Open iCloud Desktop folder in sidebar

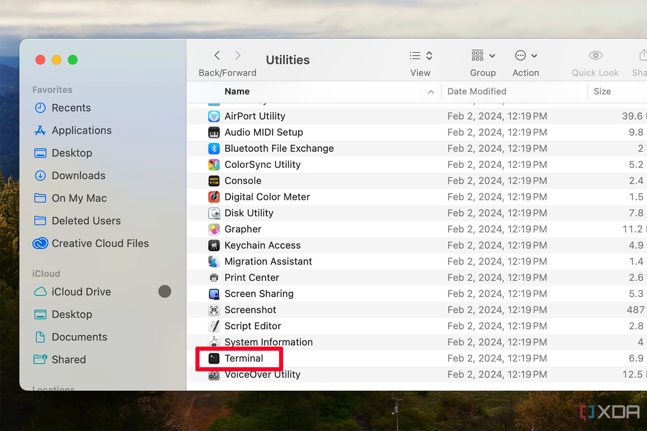click(x=63, y=314)
